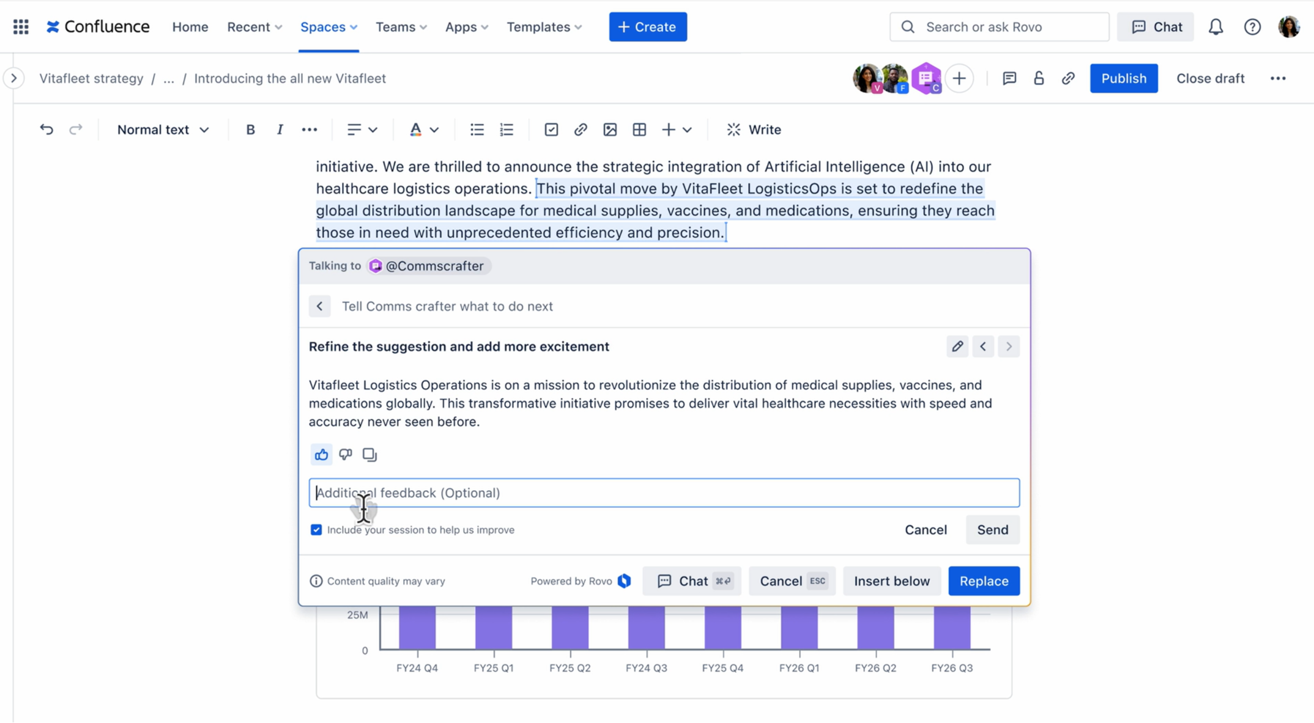1314x723 pixels.
Task: Uncheck Include your session to help us improve
Action: tap(316, 529)
